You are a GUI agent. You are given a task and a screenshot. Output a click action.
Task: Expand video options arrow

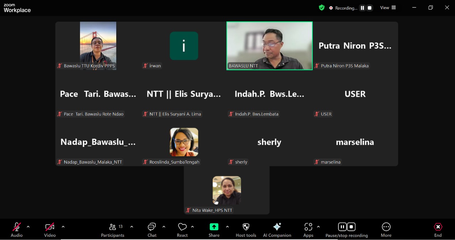pyautogui.click(x=63, y=227)
